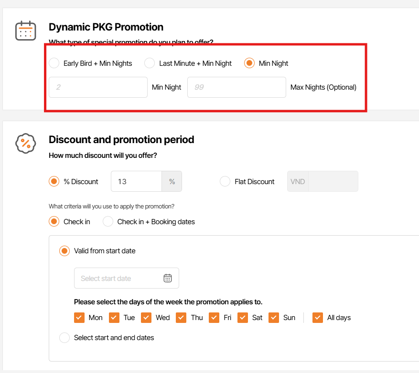Click the Min Night number field

98,87
